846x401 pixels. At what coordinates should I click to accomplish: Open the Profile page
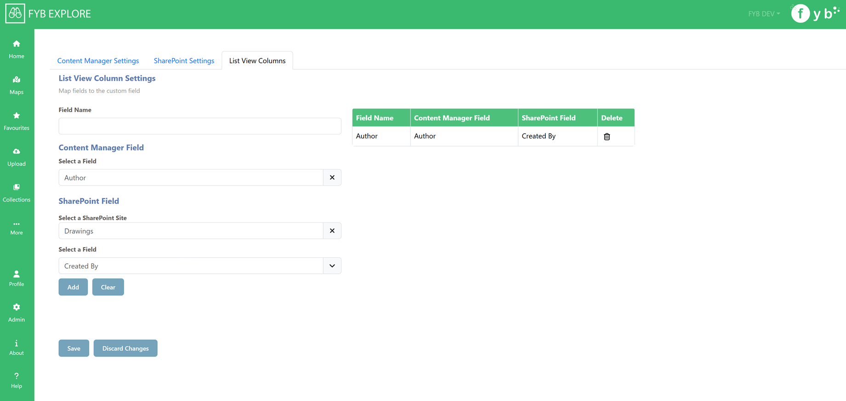pos(17,278)
